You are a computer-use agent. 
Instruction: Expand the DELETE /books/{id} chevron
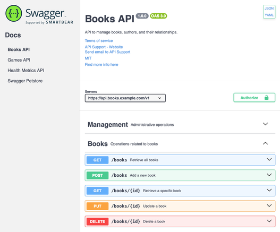point(269,221)
